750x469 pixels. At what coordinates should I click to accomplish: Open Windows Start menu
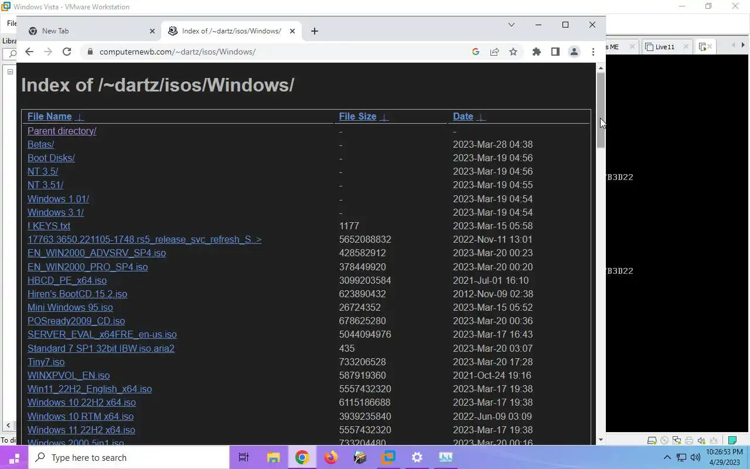pos(14,457)
